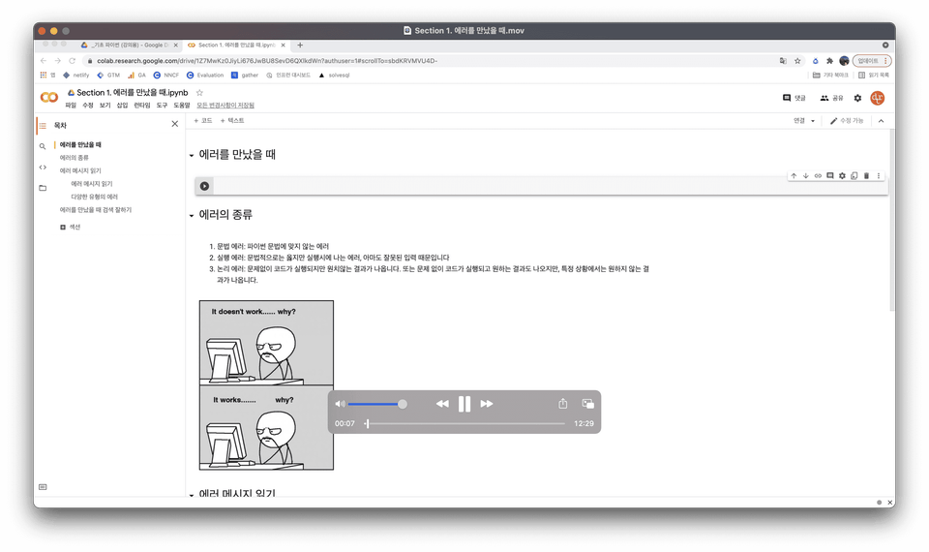Screen dimensions: 929x552
Task: Open the user account avatar
Action: pyautogui.click(x=878, y=98)
